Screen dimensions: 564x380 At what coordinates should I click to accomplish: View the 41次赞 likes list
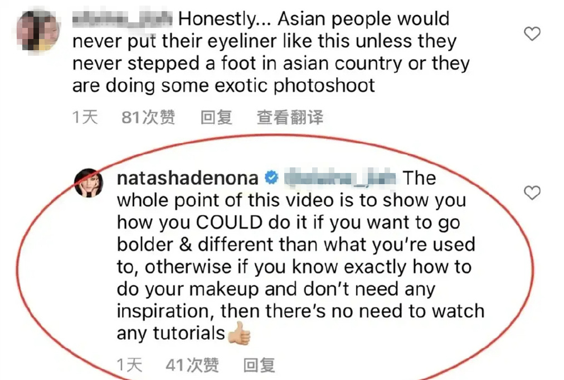[x=192, y=365]
